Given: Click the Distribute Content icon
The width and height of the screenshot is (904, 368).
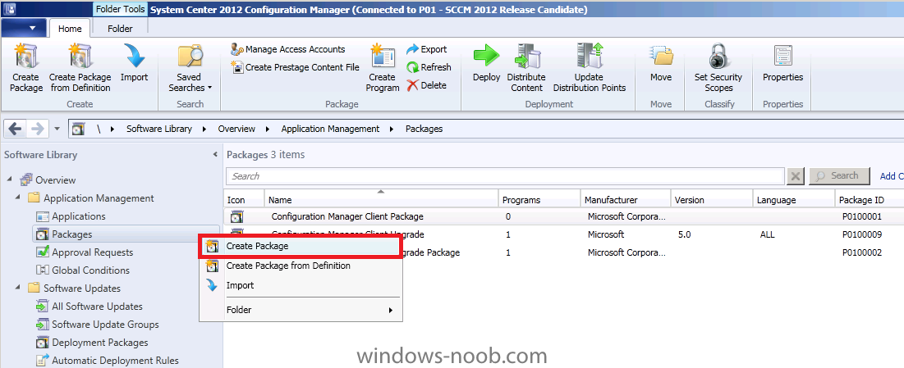Looking at the screenshot, I should tap(527, 57).
